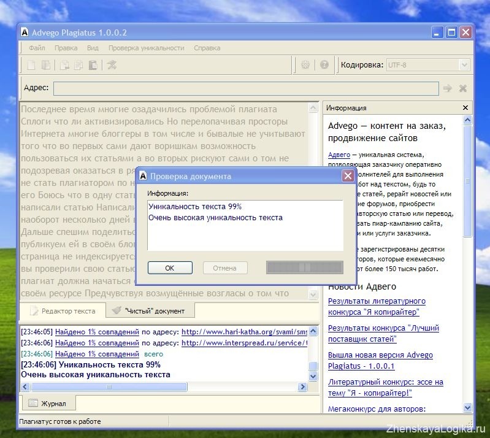Open the hari-katha.org URL in the log
Screen dimensions: 490x438
coord(244,332)
